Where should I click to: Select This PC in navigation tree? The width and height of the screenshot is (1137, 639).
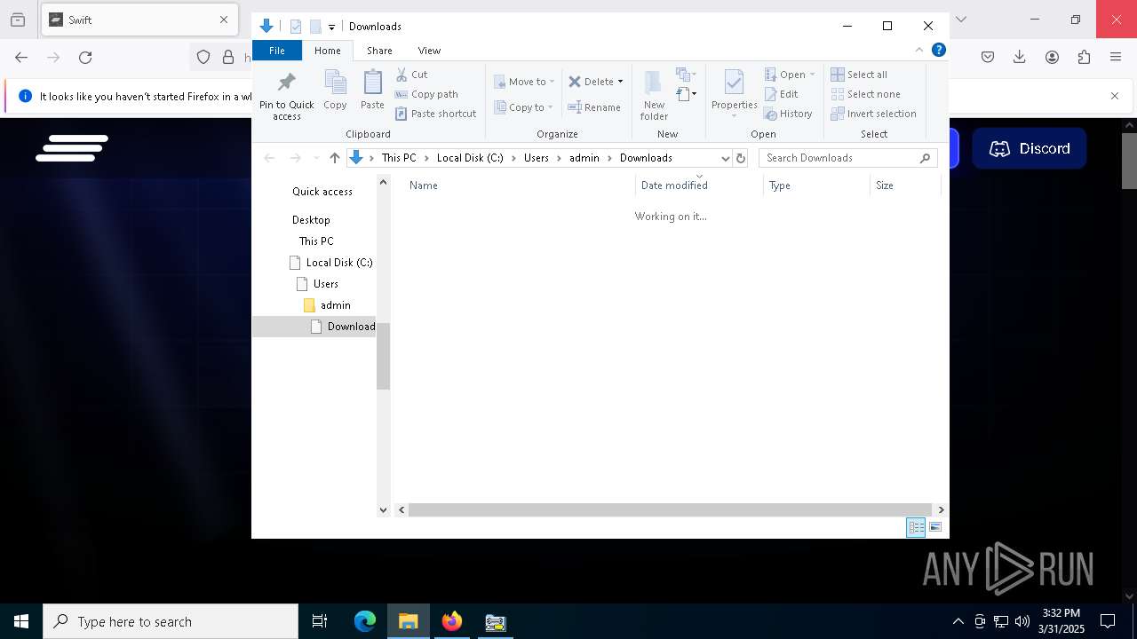coord(316,241)
